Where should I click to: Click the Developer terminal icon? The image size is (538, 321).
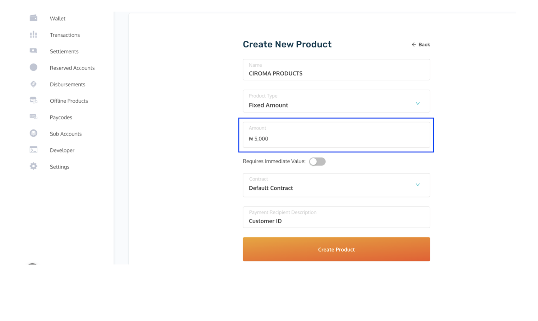[33, 150]
